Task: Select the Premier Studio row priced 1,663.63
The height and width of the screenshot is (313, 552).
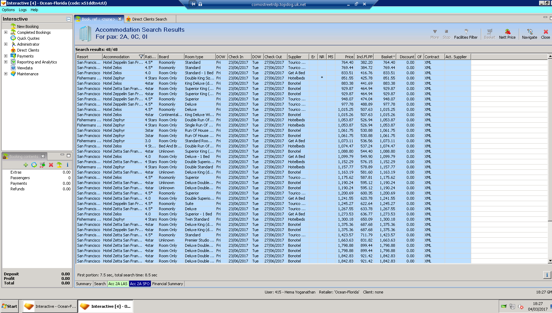Action: tap(273, 240)
